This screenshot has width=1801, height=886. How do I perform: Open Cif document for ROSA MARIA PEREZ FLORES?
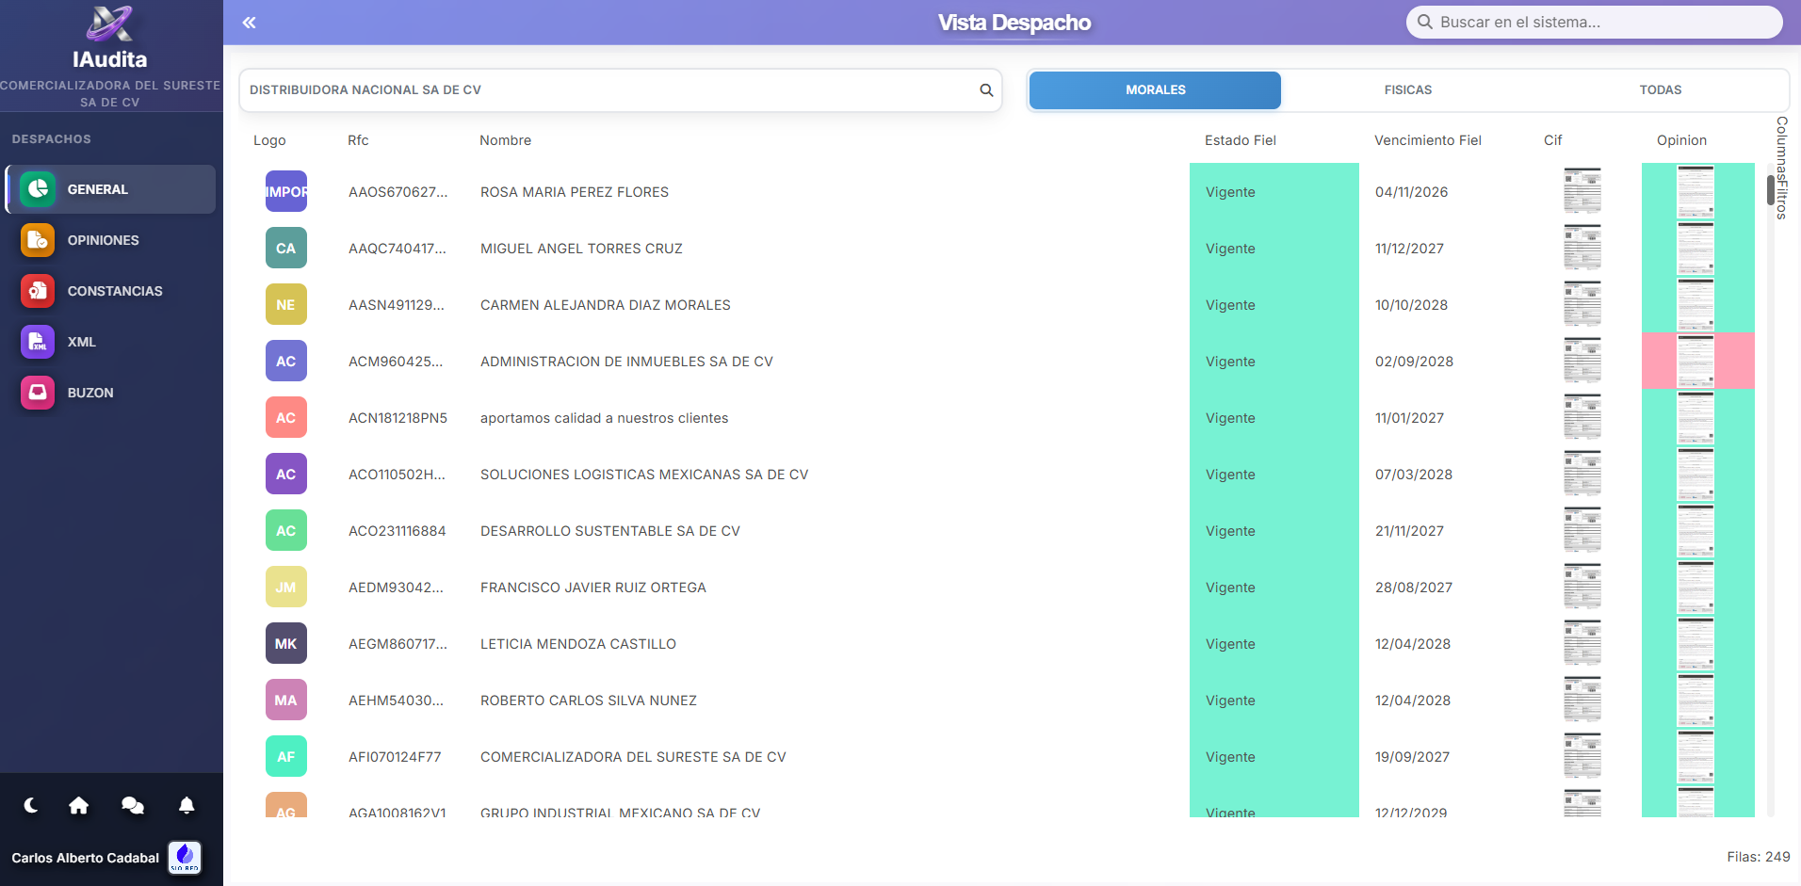(x=1582, y=191)
